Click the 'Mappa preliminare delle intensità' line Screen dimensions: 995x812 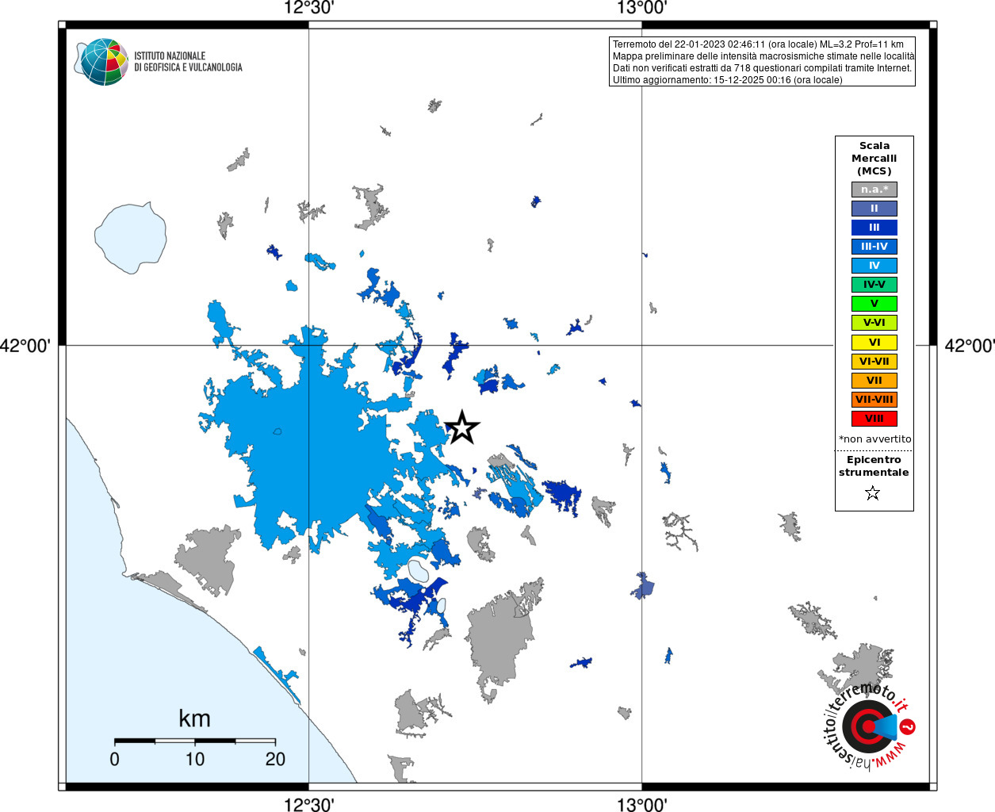click(763, 56)
